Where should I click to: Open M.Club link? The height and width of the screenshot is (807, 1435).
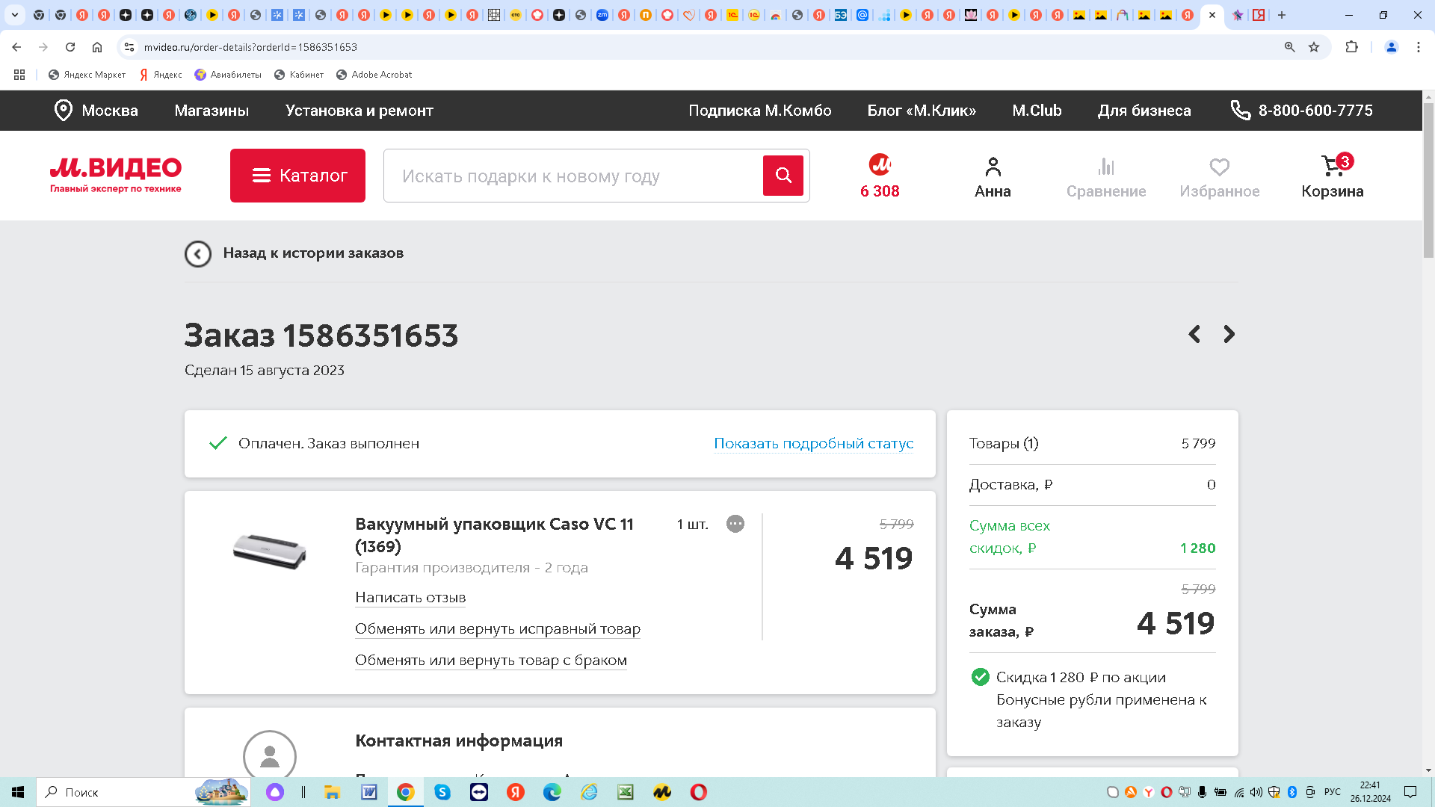click(x=1037, y=111)
